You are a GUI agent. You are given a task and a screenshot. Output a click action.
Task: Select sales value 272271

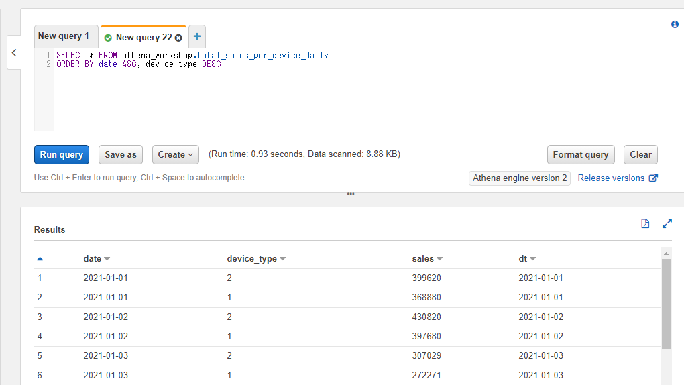[426, 375]
